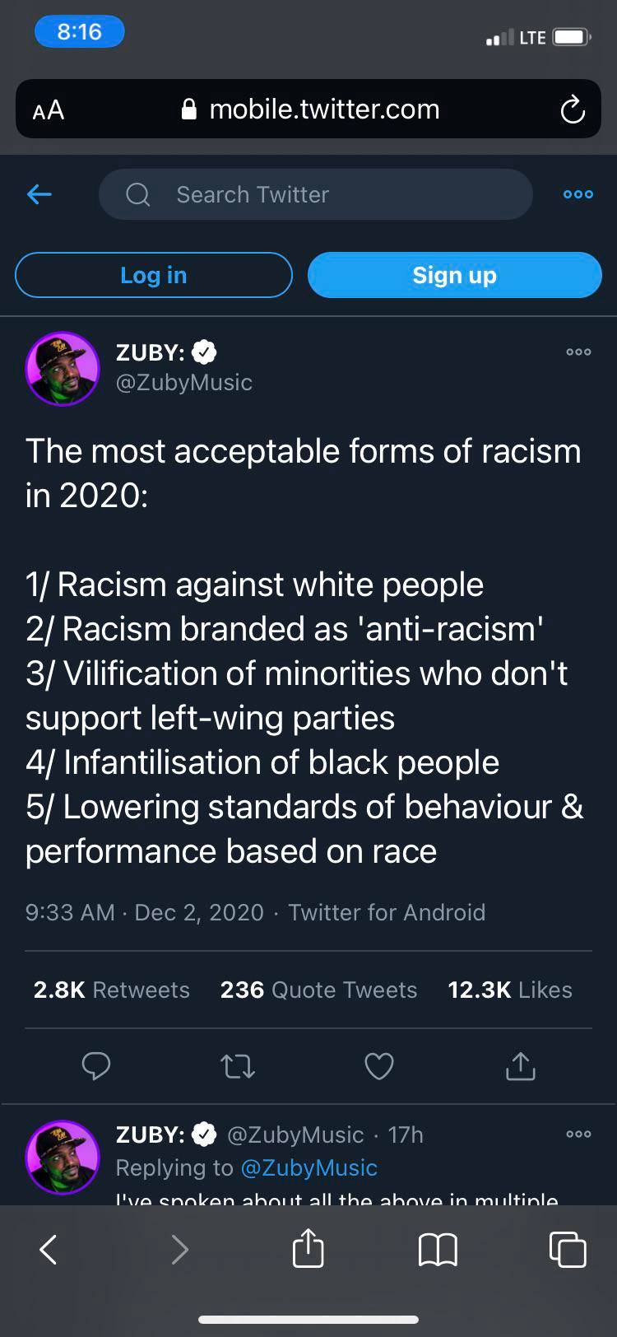
Task: Open Safari's share sheet icon
Action: [x=308, y=1249]
